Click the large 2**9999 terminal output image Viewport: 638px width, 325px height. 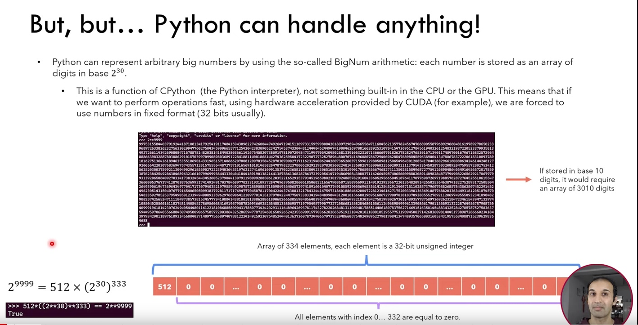click(316, 180)
